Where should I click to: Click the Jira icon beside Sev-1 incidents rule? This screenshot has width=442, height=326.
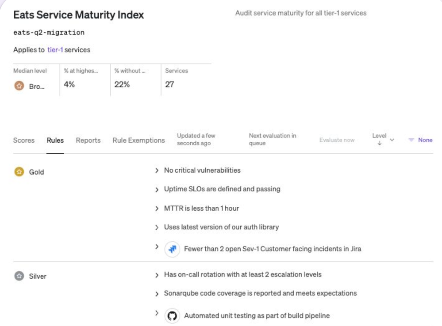172,249
